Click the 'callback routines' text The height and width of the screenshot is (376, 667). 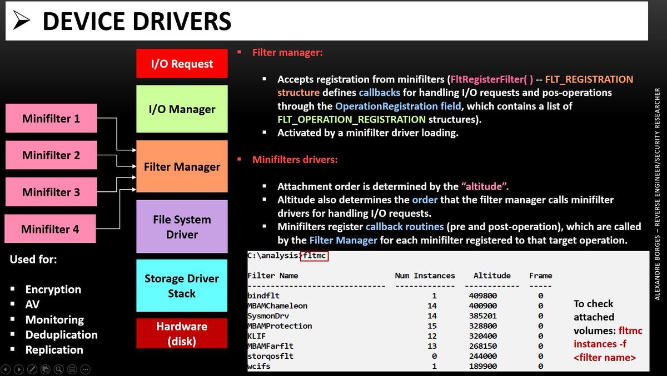tap(405, 227)
